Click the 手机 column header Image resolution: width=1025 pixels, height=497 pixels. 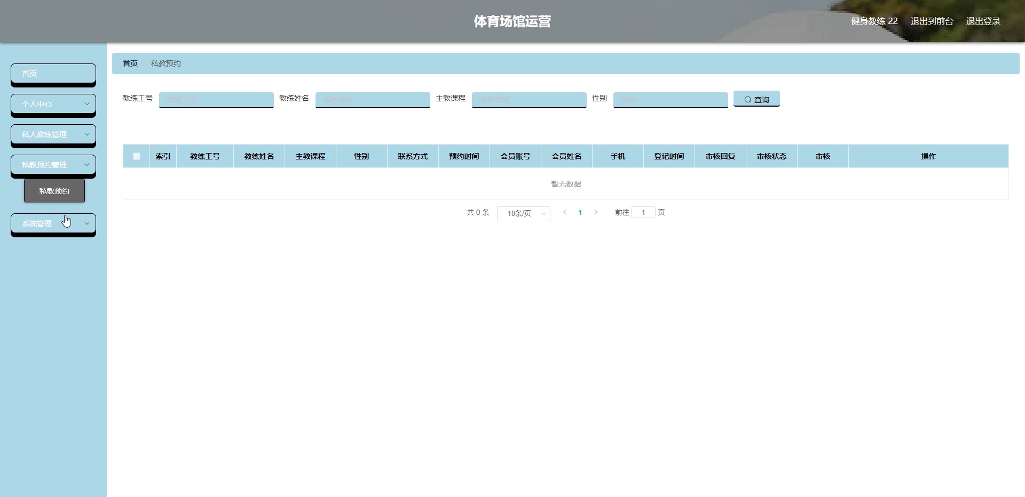click(x=618, y=156)
